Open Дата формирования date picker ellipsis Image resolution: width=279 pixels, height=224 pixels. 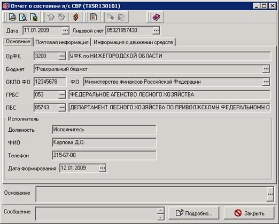103,168
